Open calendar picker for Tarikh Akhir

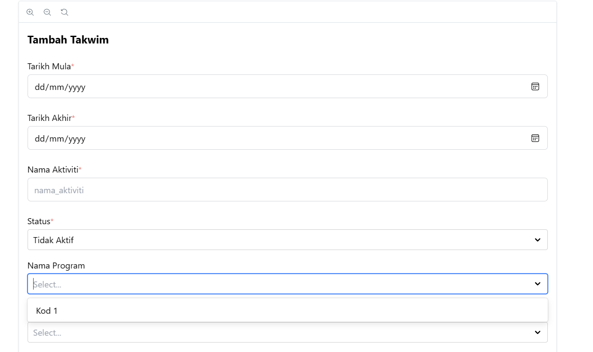(535, 138)
